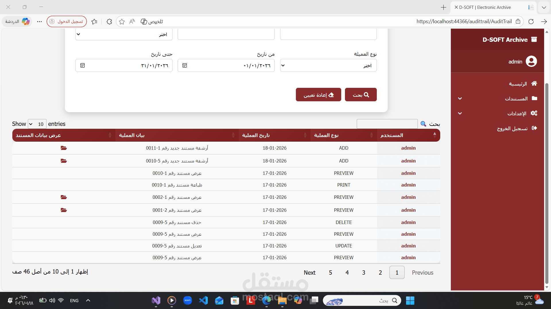Open the نوع العملية dropdown
Image resolution: width=551 pixels, height=309 pixels.
328,66
